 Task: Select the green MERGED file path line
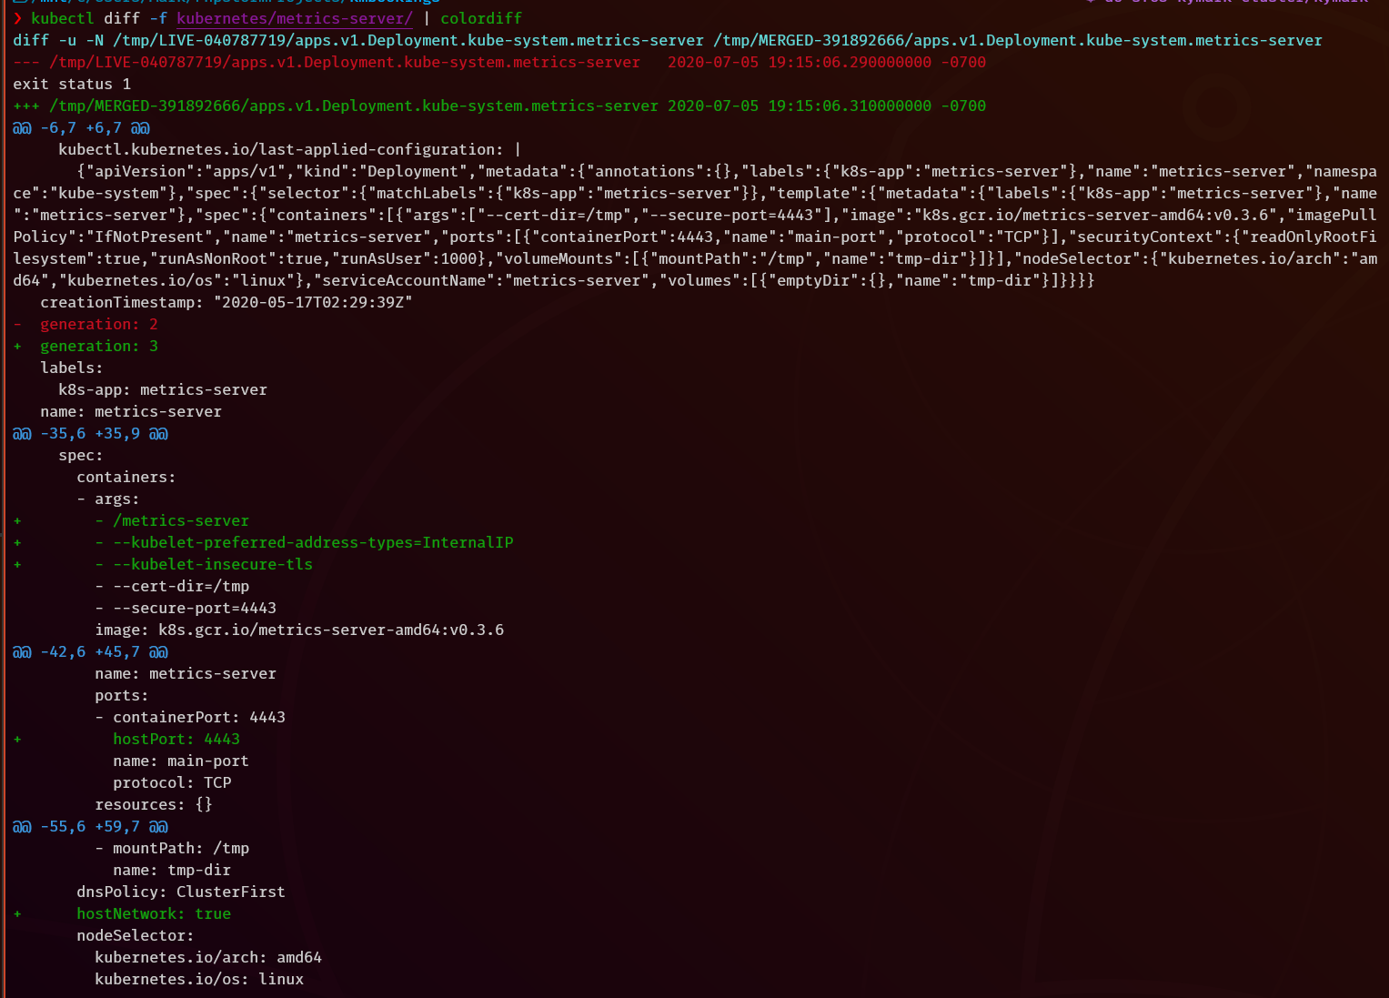click(353, 106)
